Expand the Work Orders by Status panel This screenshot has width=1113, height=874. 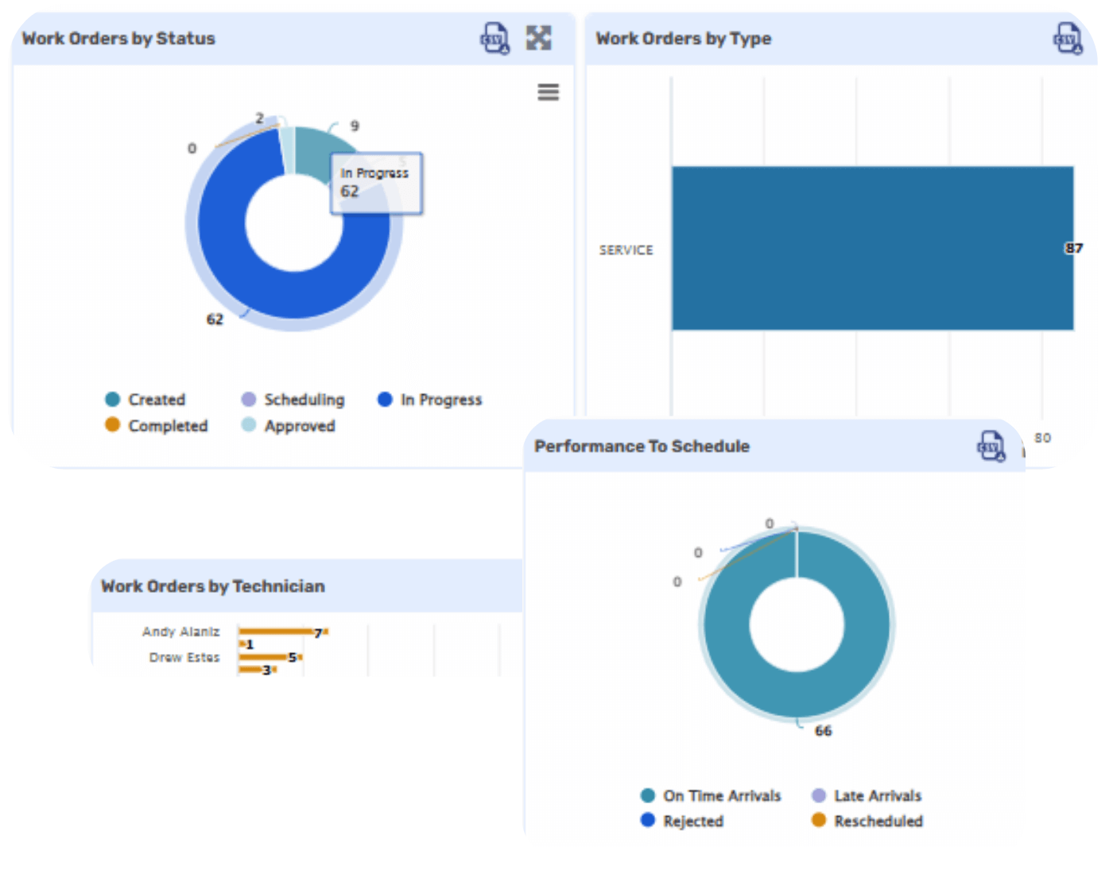(x=538, y=37)
